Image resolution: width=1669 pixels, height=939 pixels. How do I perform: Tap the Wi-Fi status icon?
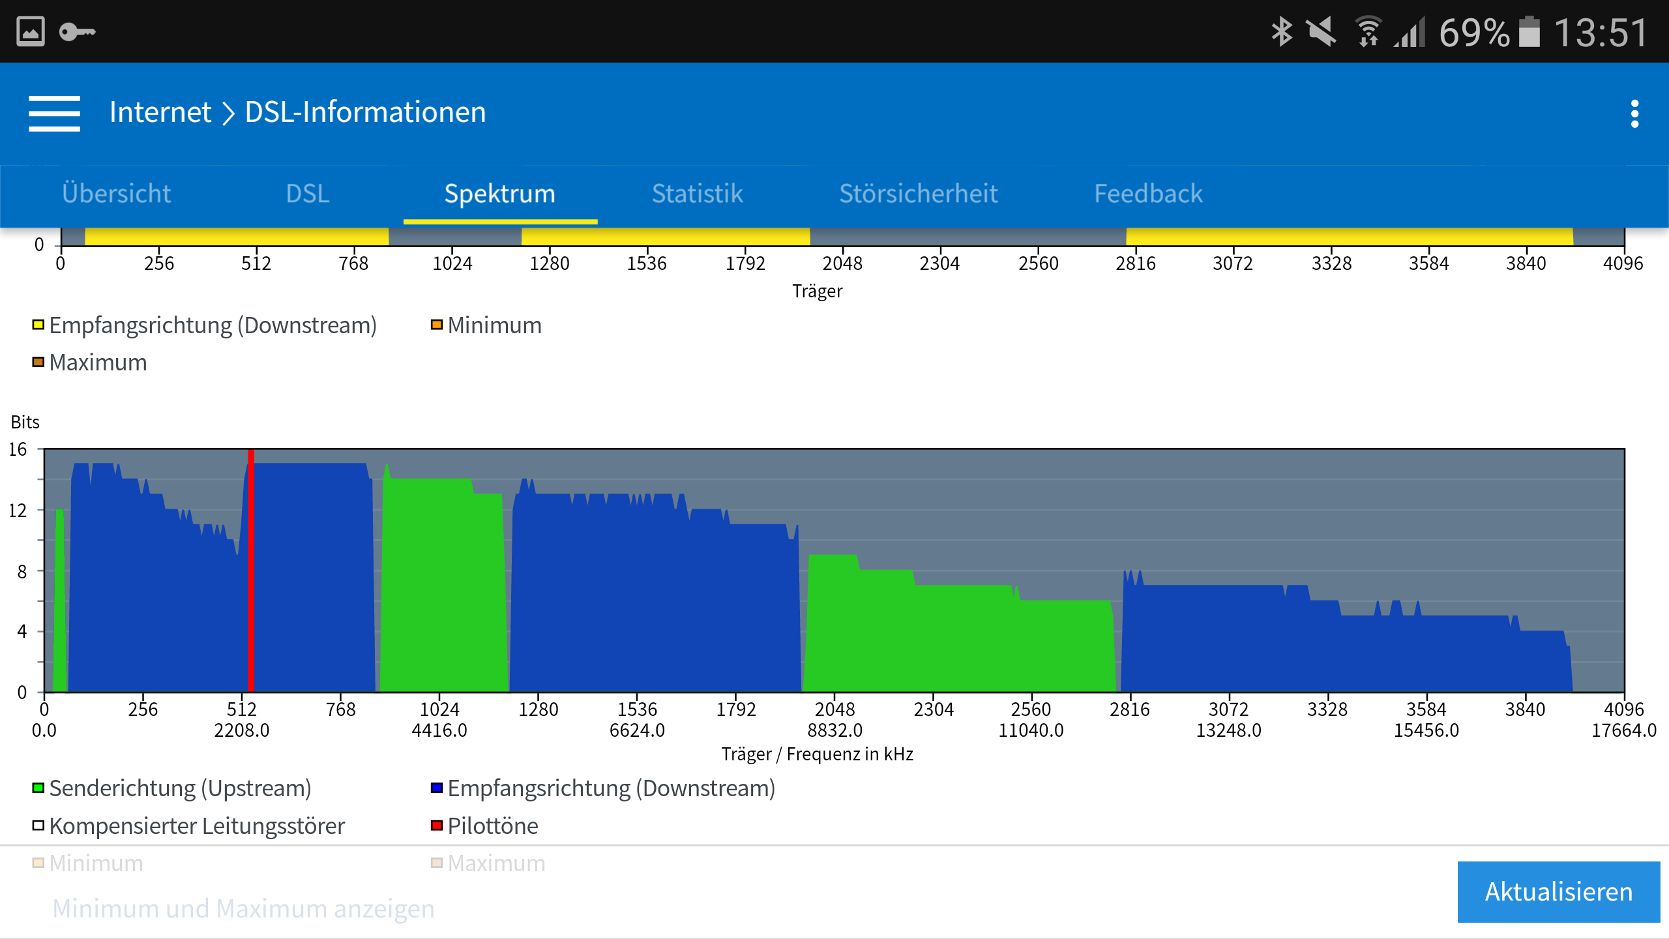(1368, 31)
